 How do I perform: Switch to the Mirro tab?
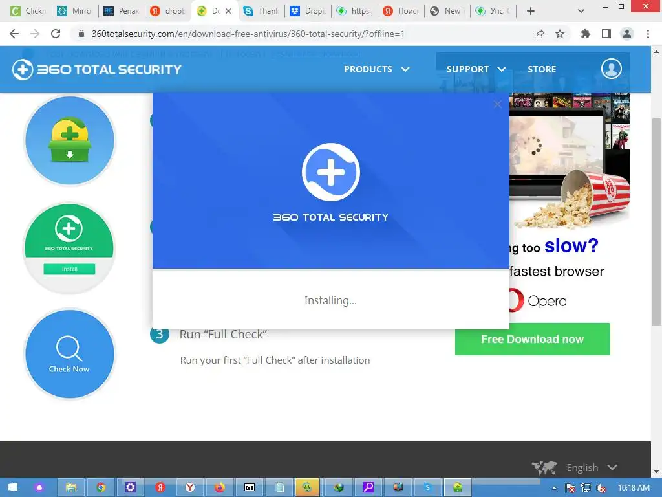75,11
